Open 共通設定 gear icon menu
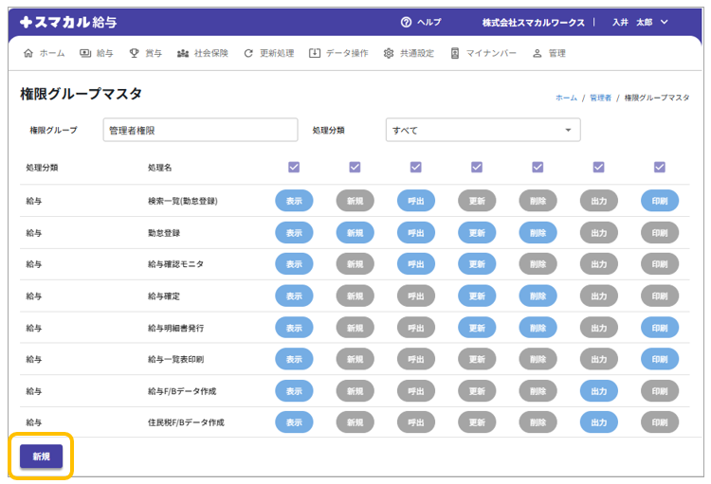Screen dimensions: 711x484 tap(389, 53)
